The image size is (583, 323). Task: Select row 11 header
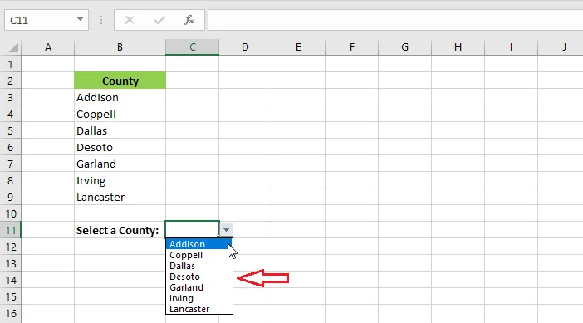pos(11,230)
